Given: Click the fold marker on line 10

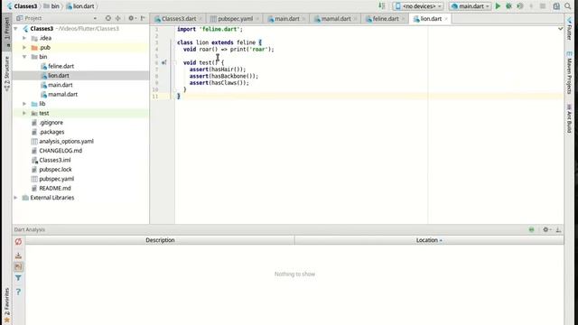Looking at the screenshot, I should tap(174, 89).
